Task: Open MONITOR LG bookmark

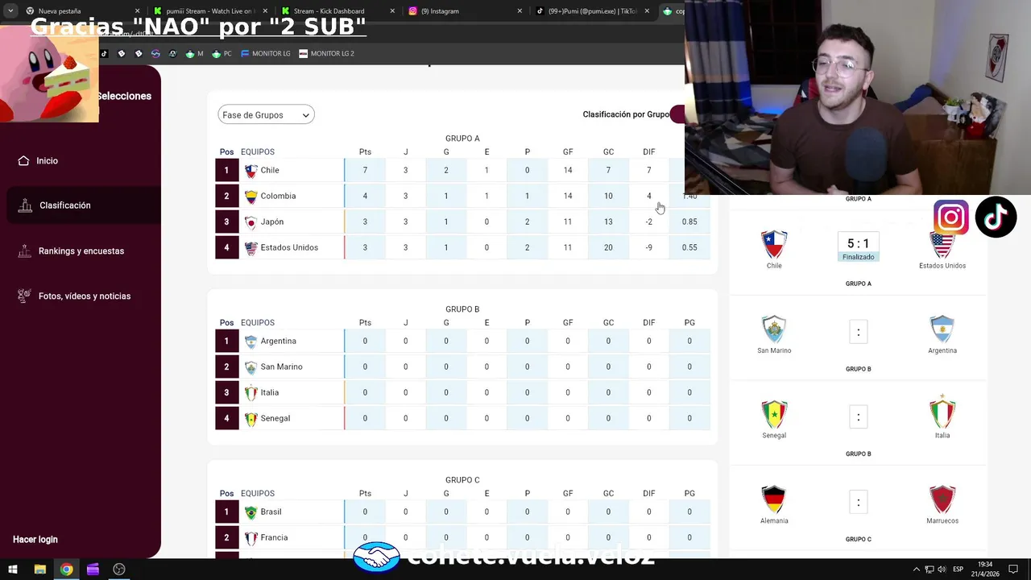Action: pyautogui.click(x=265, y=53)
